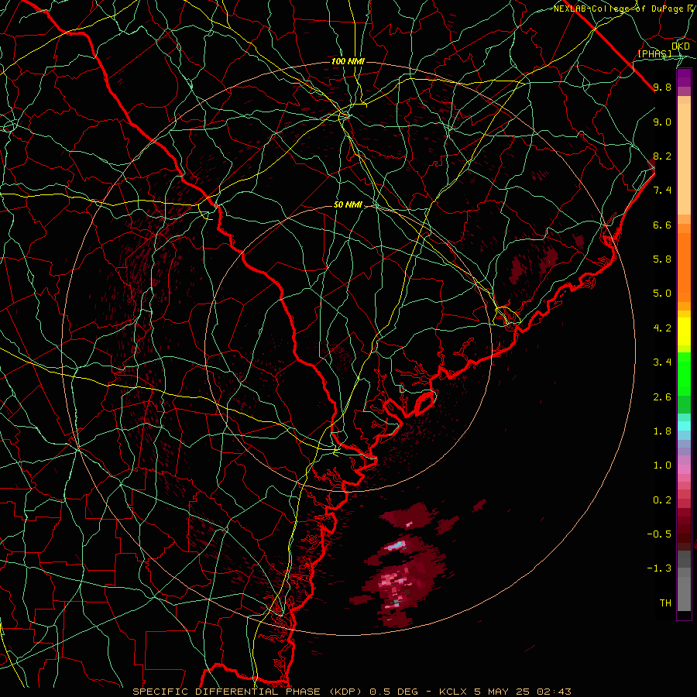The image size is (697, 697).
Task: Pick the pink segment of the color bar
Action: pyautogui.click(x=684, y=469)
